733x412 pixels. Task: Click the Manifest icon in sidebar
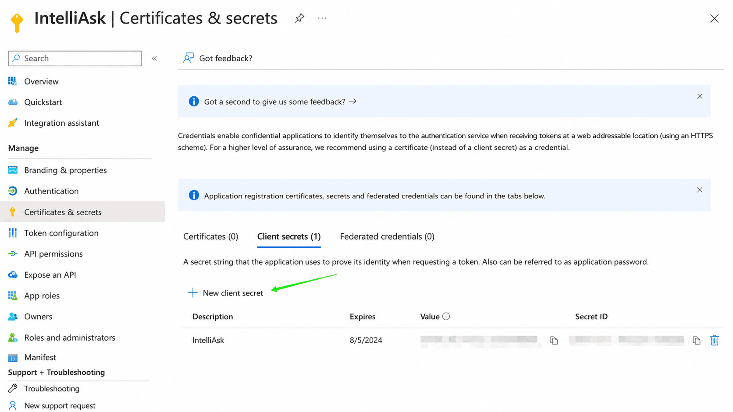tap(13, 358)
